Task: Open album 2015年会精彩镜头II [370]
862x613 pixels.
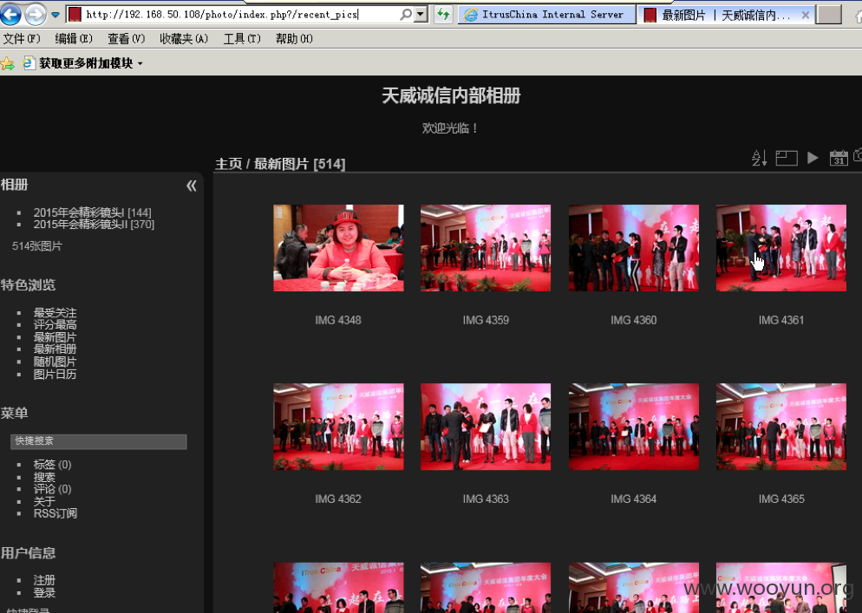Action: (x=94, y=225)
